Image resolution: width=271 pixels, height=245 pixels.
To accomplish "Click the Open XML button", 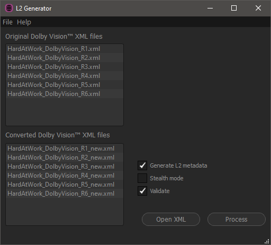I will 171,220.
